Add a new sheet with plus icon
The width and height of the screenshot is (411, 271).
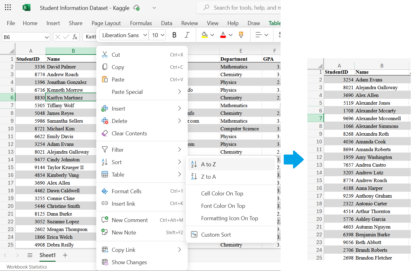click(65, 255)
